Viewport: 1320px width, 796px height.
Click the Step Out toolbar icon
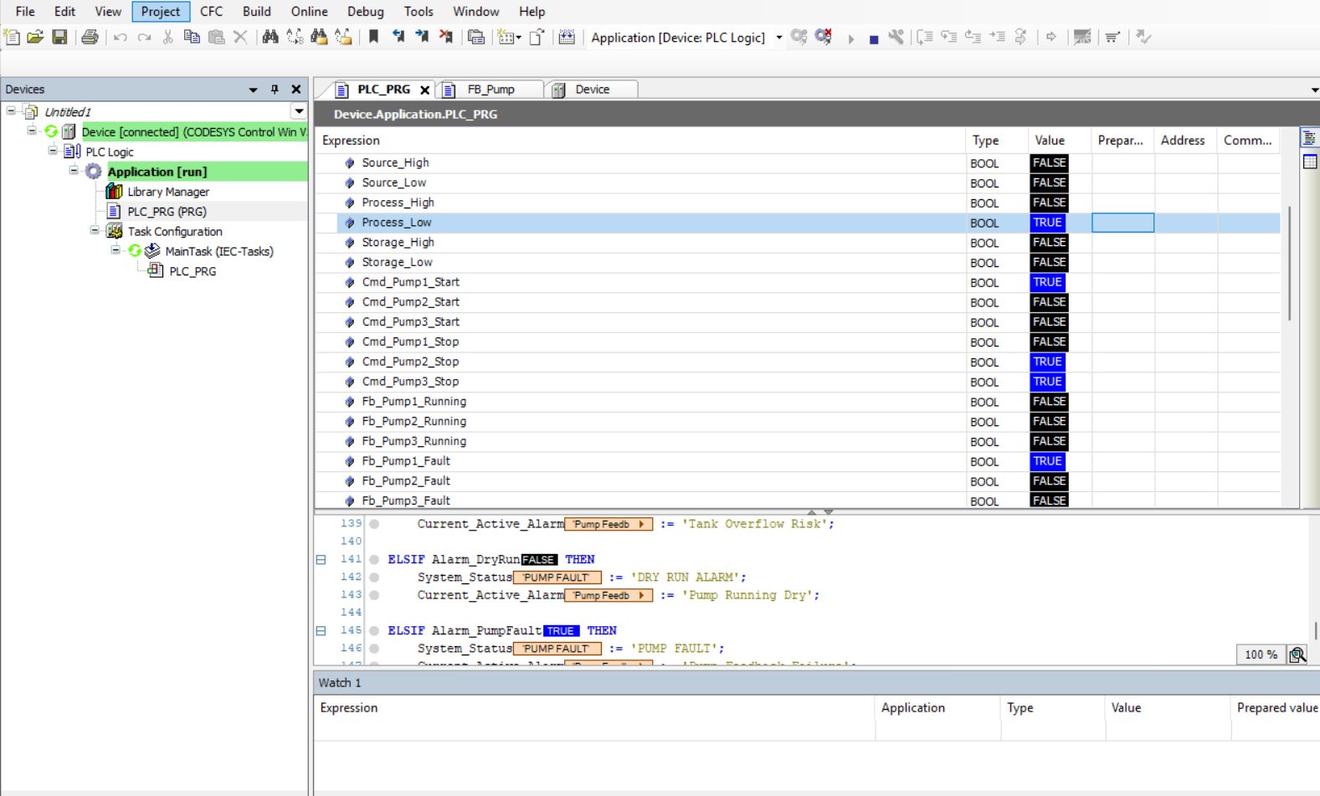[973, 37]
